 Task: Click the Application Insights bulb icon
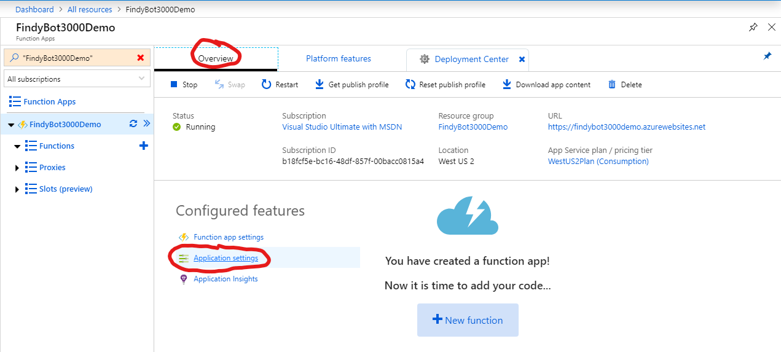click(x=183, y=279)
